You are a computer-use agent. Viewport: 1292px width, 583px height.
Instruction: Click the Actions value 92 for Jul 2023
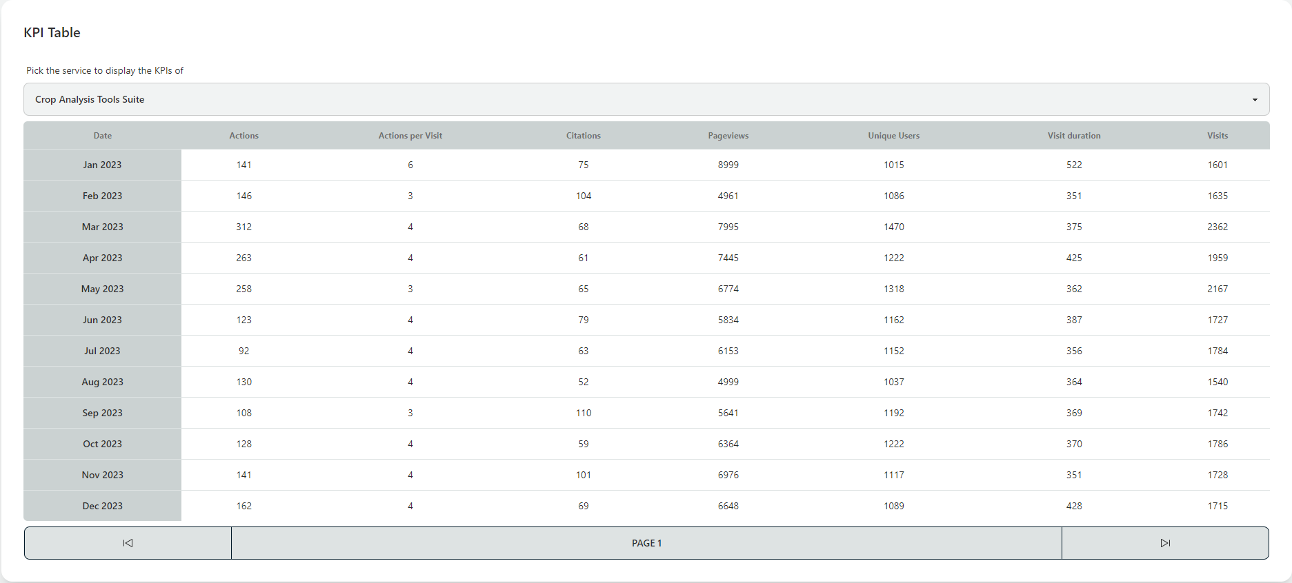(244, 351)
